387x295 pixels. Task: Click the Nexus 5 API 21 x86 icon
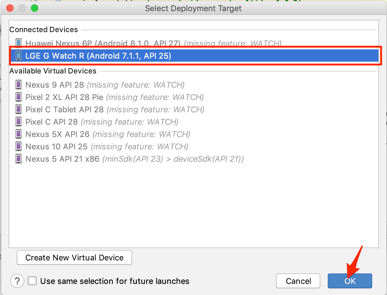pyautogui.click(x=19, y=159)
